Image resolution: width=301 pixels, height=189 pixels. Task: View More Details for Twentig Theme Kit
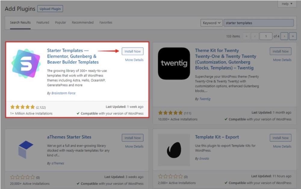pos(282,60)
